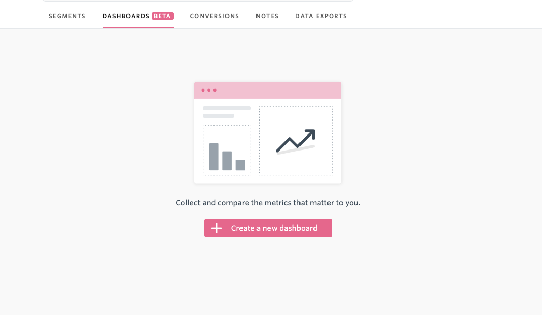Image resolution: width=542 pixels, height=315 pixels.
Task: Click the middle gray bar in the chart
Action: pyautogui.click(x=227, y=161)
